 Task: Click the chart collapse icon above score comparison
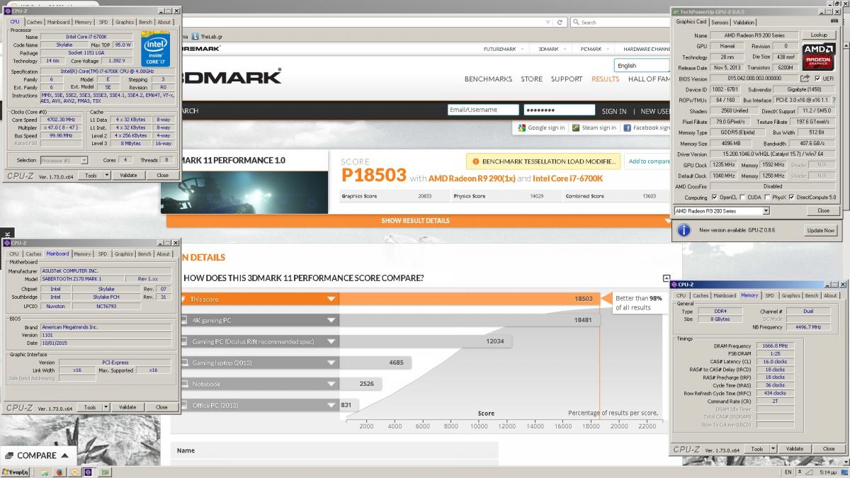(667, 278)
